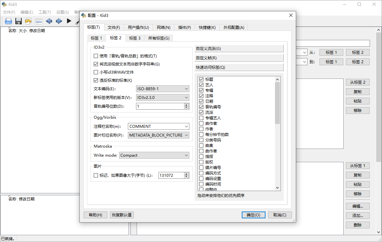Open COMMENT field name dropdown
Image resolution: width=382 pixels, height=242 pixels.
[x=158, y=126]
